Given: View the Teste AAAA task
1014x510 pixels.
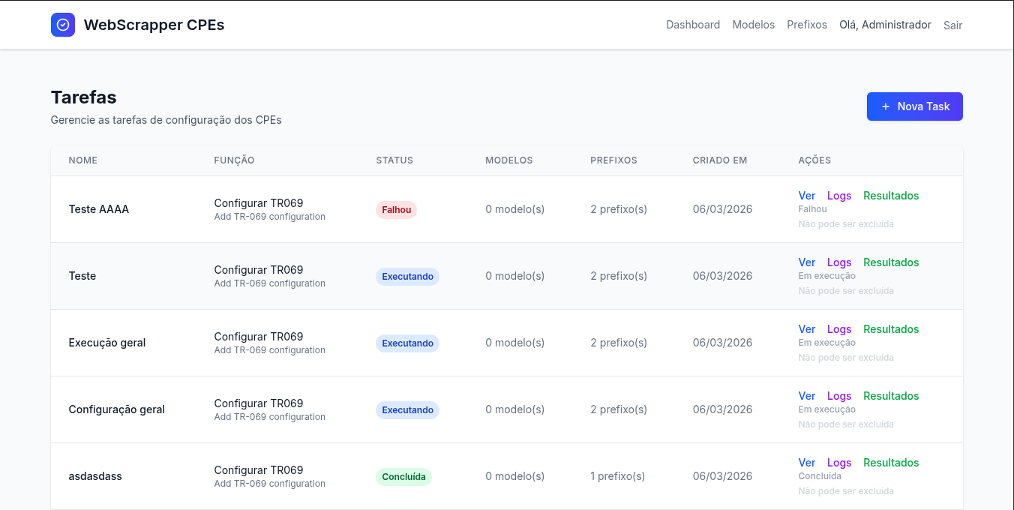Looking at the screenshot, I should pos(806,196).
